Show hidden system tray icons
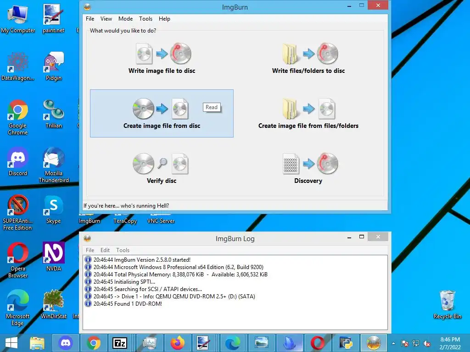 click(393, 343)
